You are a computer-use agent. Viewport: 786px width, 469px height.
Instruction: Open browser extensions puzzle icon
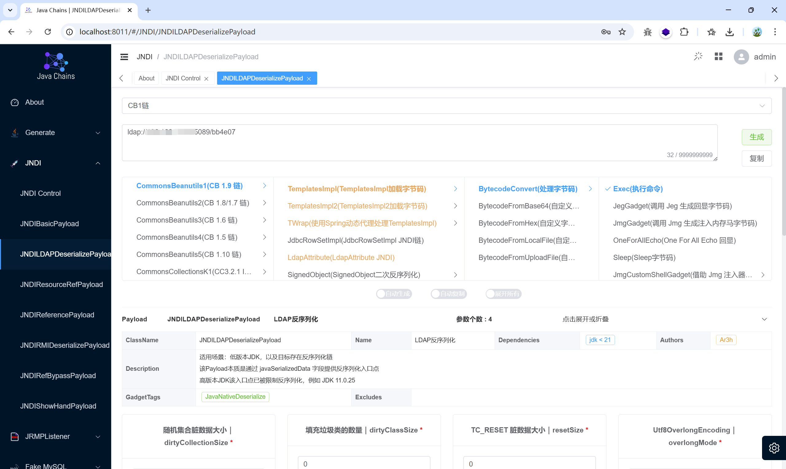(684, 32)
